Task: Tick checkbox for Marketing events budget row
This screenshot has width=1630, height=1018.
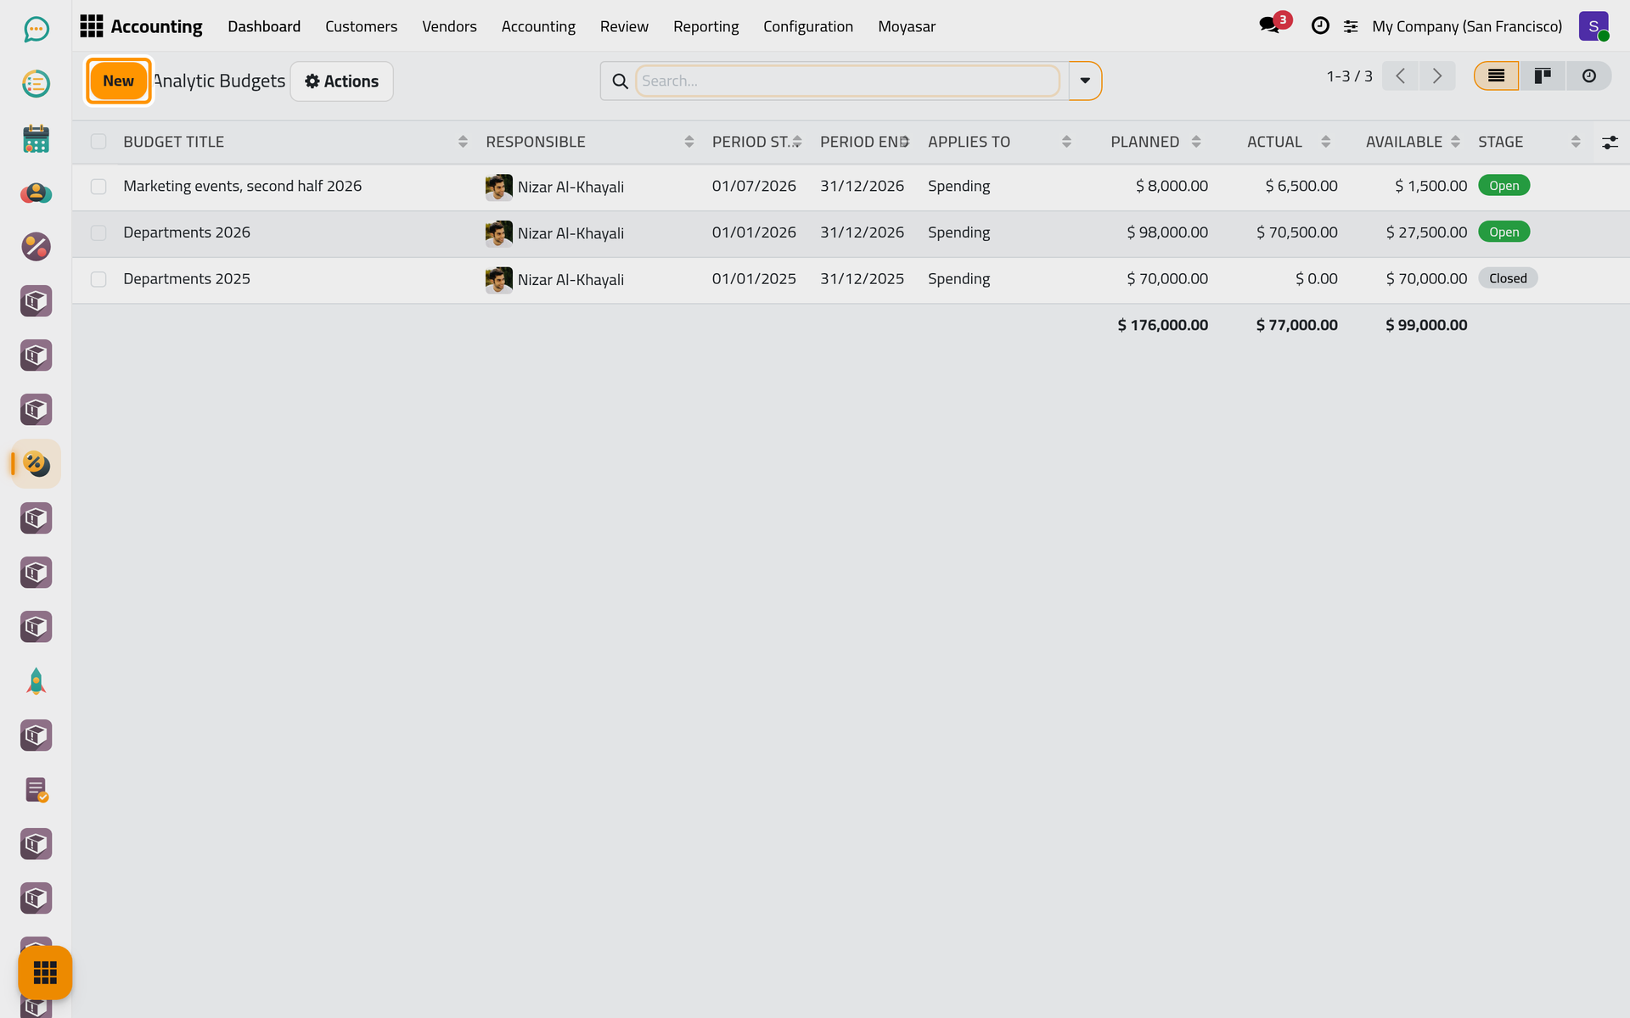Action: point(98,187)
